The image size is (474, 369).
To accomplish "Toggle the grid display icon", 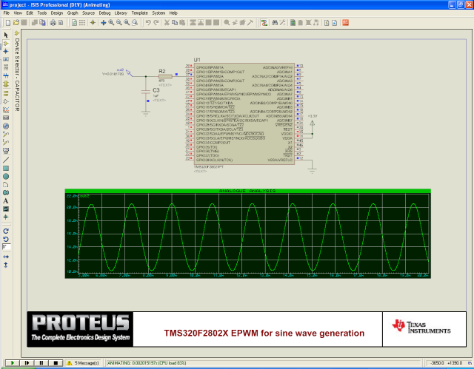I will pyautogui.click(x=81, y=23).
